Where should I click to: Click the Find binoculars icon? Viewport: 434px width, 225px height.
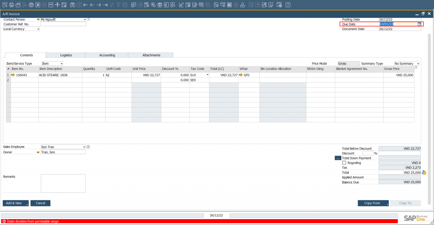click(x=72, y=5)
